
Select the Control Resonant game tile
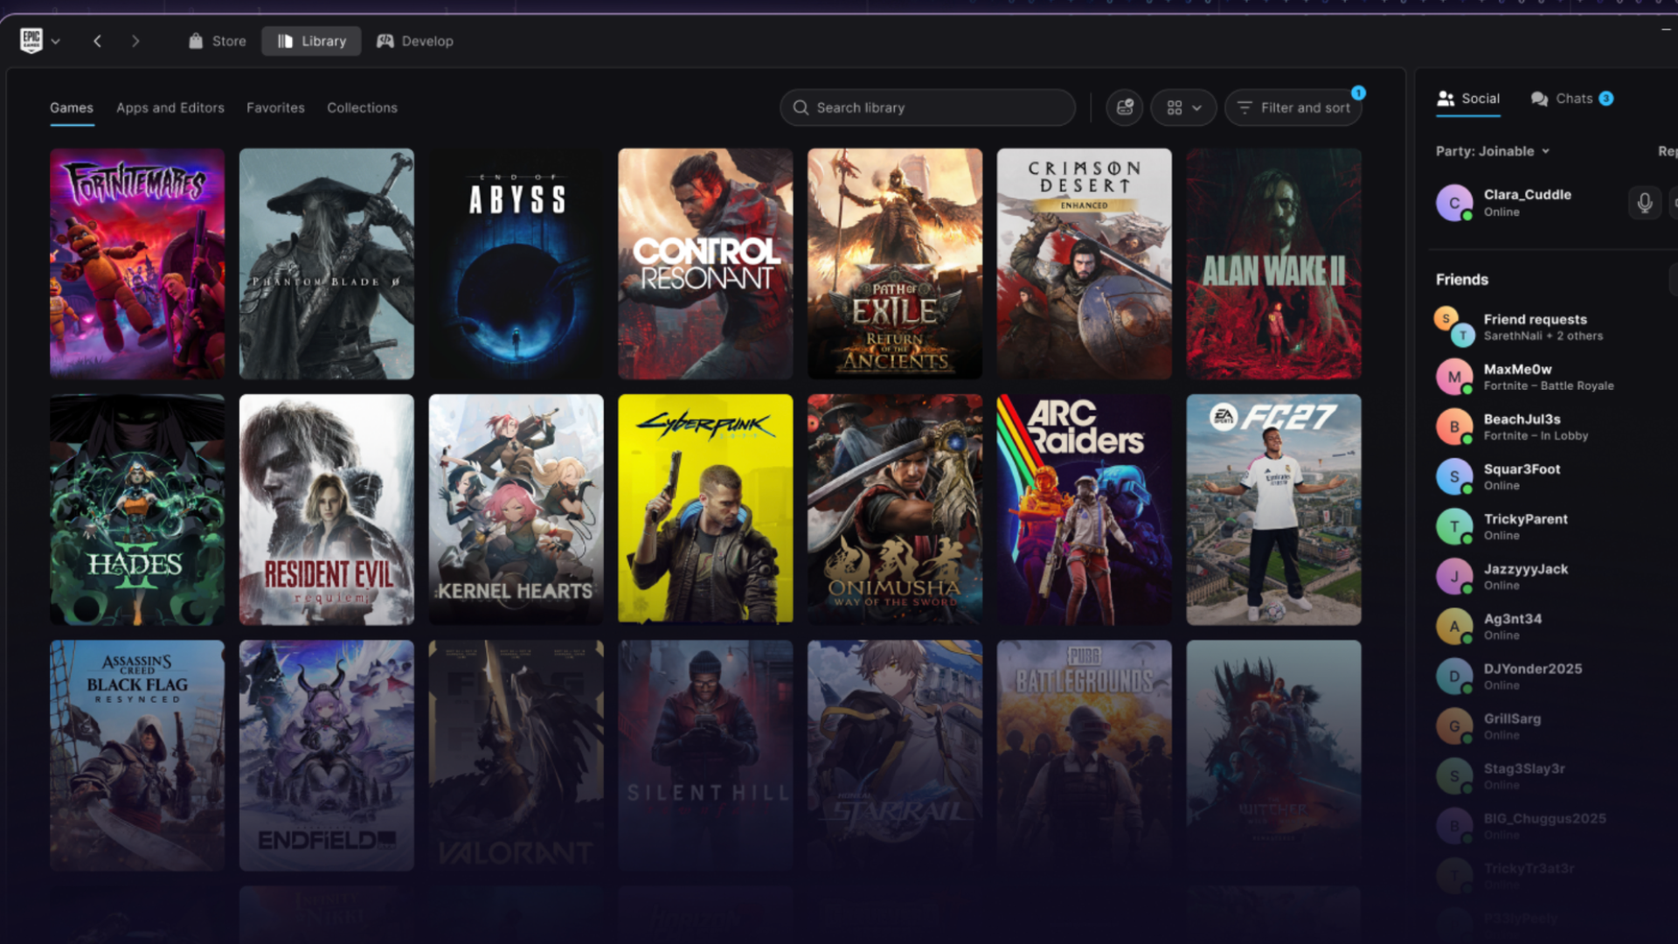tap(705, 264)
